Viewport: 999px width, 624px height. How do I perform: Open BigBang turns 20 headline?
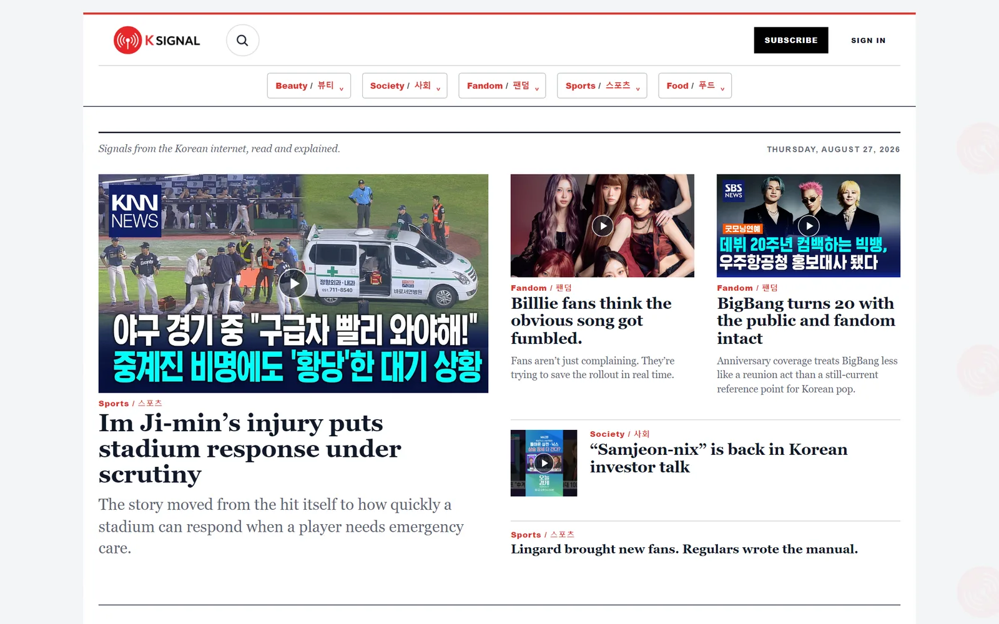point(805,321)
